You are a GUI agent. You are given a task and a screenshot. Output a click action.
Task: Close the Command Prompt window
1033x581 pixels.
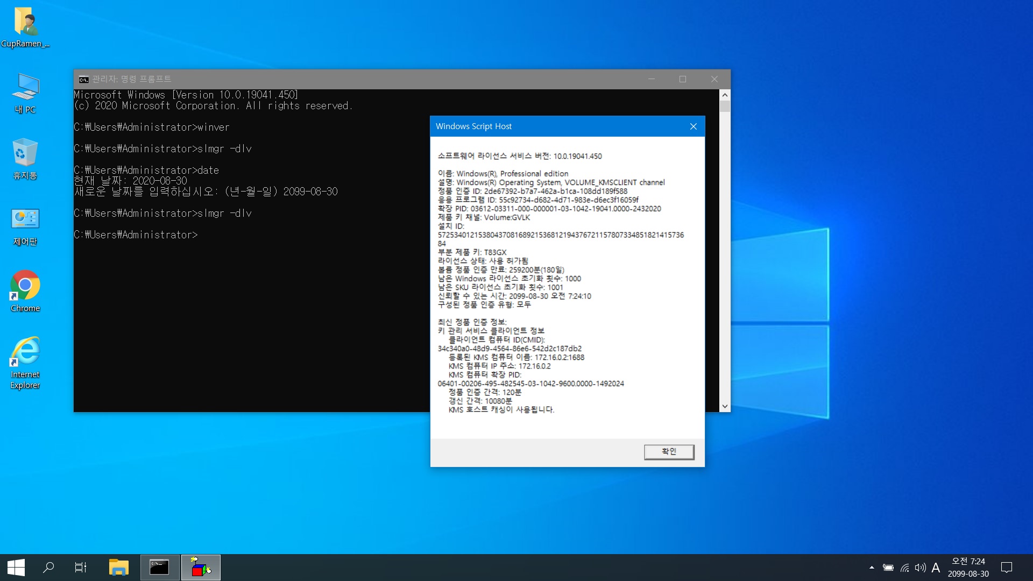[714, 79]
